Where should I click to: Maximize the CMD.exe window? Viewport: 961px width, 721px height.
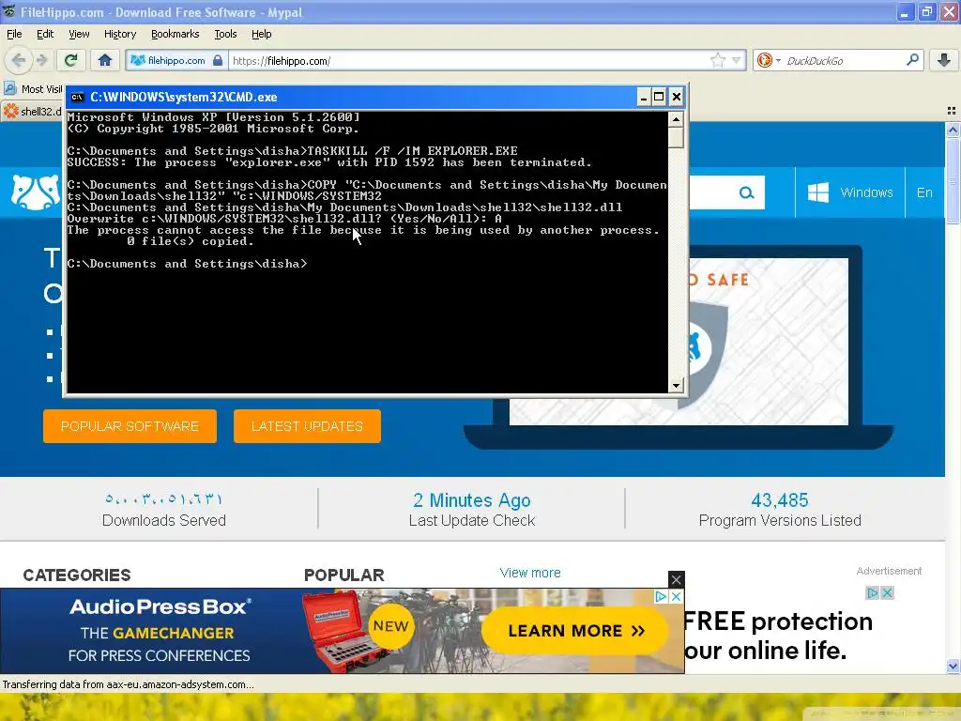click(659, 97)
